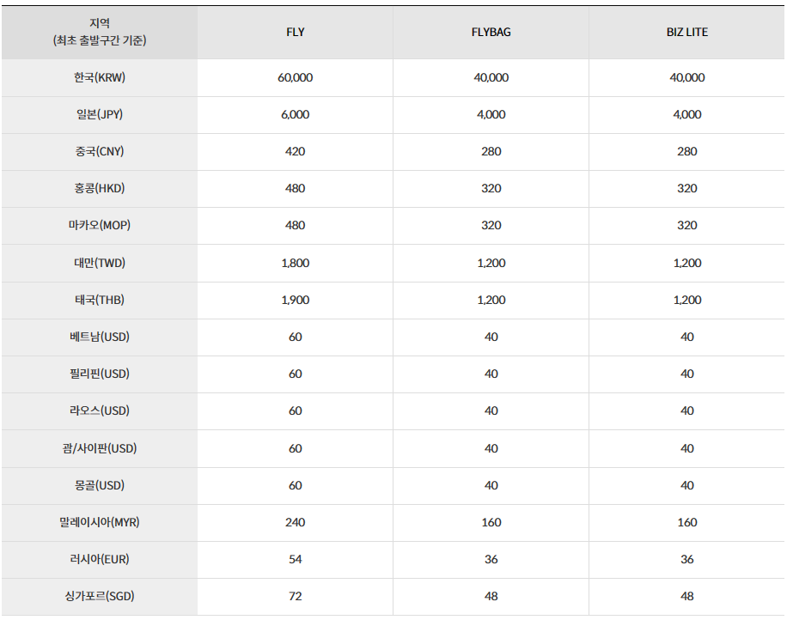Screen dimensions: 787x620
Task: Click 480 in the 홍콩(HKD) row
Action: (296, 188)
